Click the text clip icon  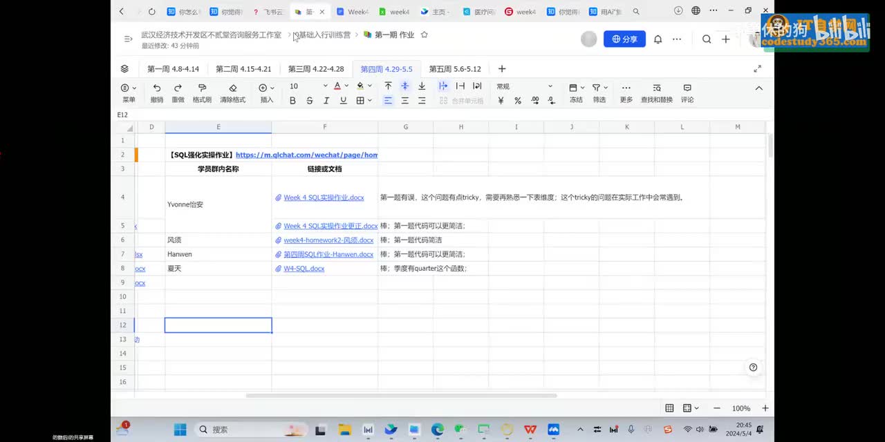[460, 86]
